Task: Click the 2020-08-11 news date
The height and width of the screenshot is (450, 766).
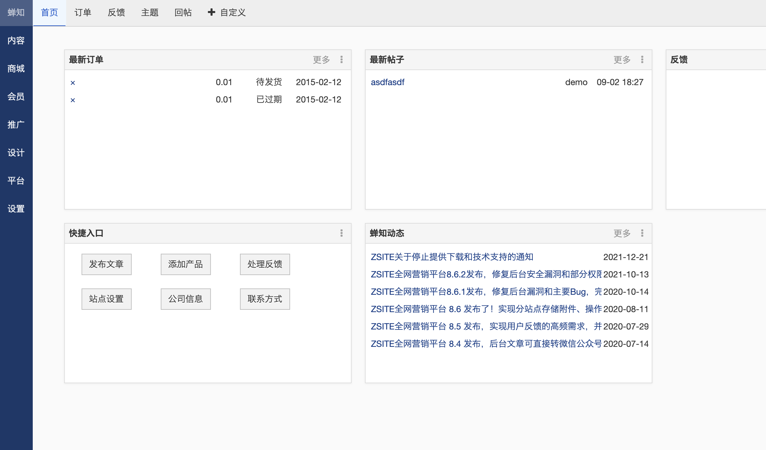Action: [x=626, y=309]
